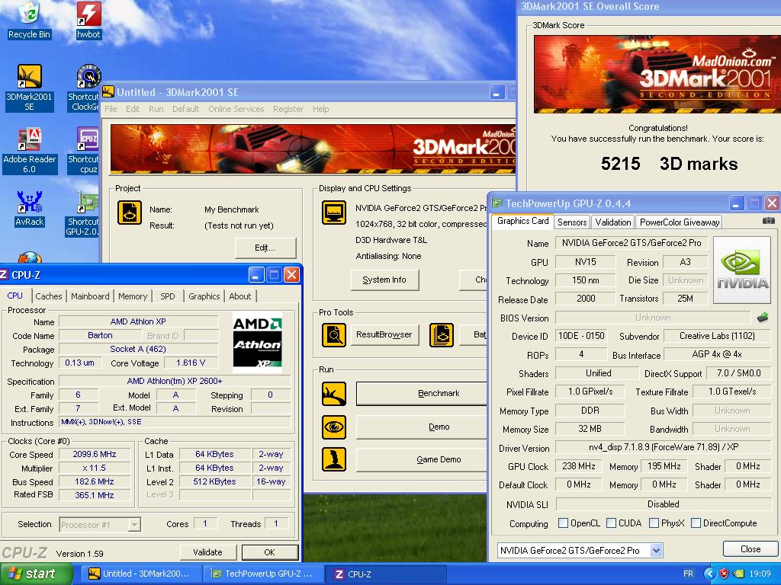Click the ResultBrowser magnifier icon
This screenshot has width=781, height=585.
pyautogui.click(x=334, y=335)
